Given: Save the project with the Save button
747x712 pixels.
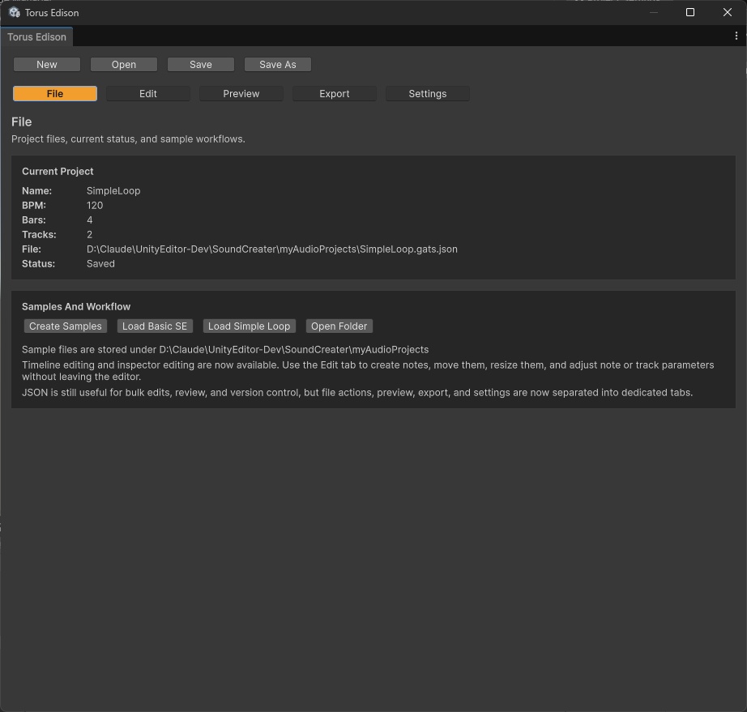Looking at the screenshot, I should (x=201, y=64).
